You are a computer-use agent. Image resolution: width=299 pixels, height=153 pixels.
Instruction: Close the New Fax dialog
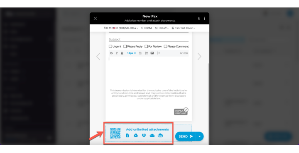(x=96, y=19)
